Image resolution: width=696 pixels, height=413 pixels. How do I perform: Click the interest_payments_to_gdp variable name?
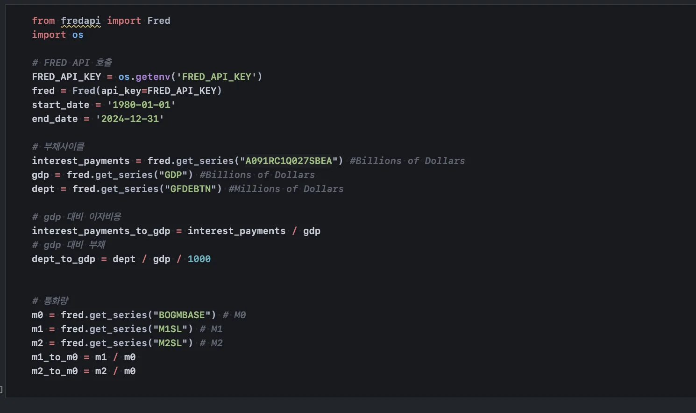101,231
